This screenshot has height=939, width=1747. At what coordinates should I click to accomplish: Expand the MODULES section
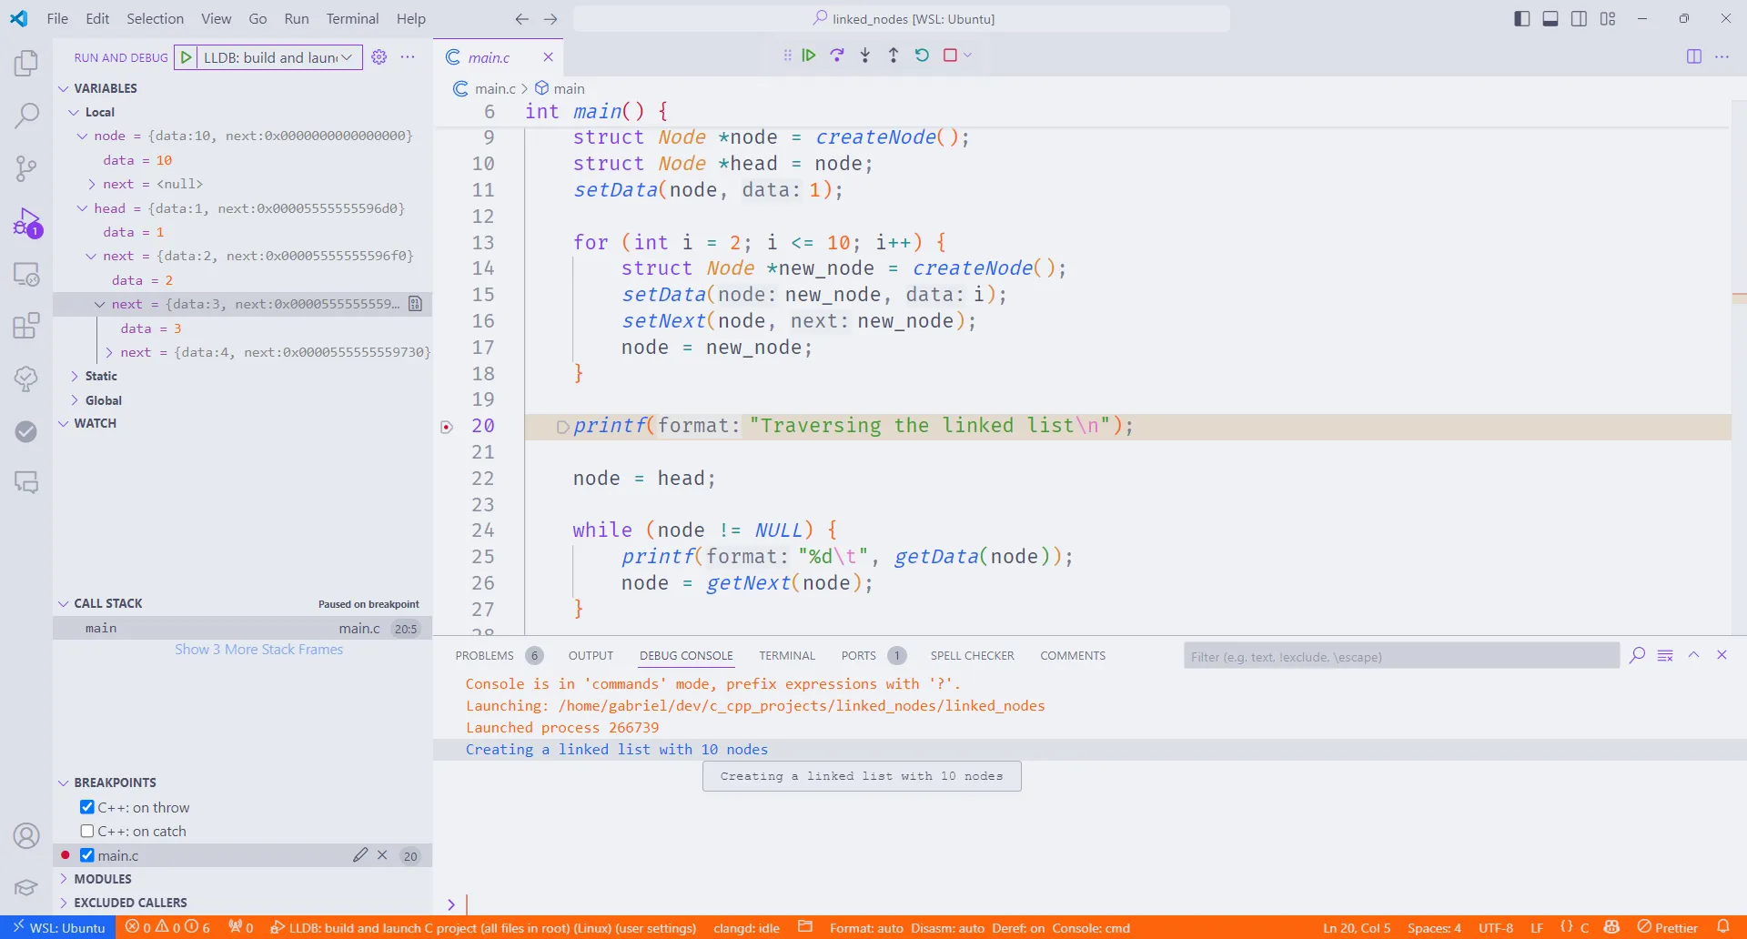pos(64,879)
